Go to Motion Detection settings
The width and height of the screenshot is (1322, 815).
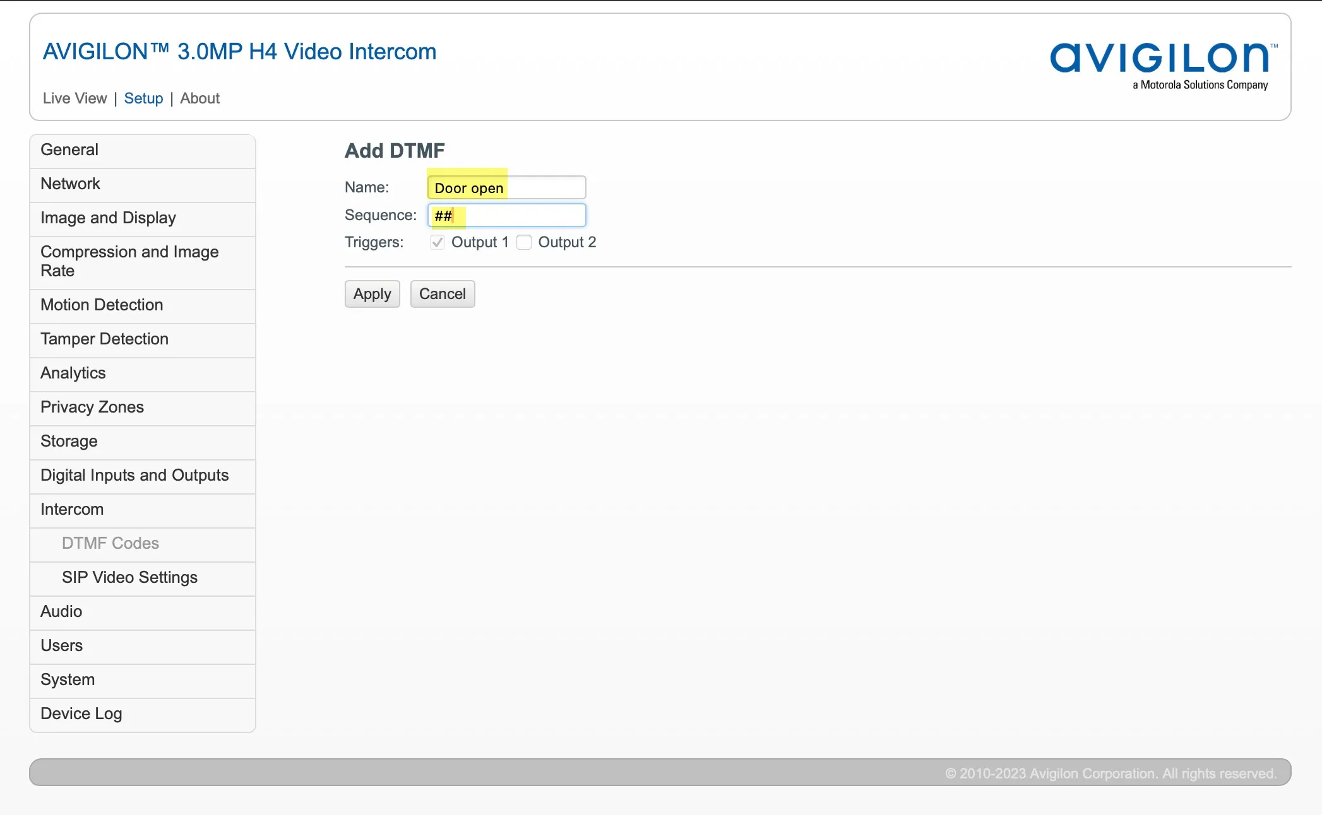click(x=143, y=305)
